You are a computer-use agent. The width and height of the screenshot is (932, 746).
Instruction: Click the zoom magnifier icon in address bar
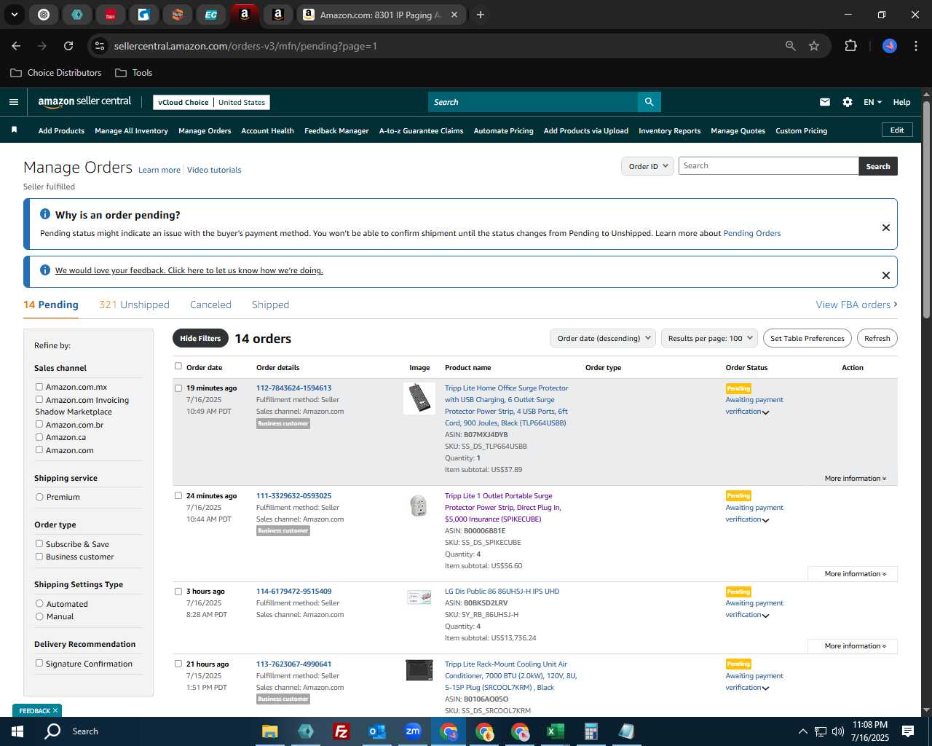[791, 46]
